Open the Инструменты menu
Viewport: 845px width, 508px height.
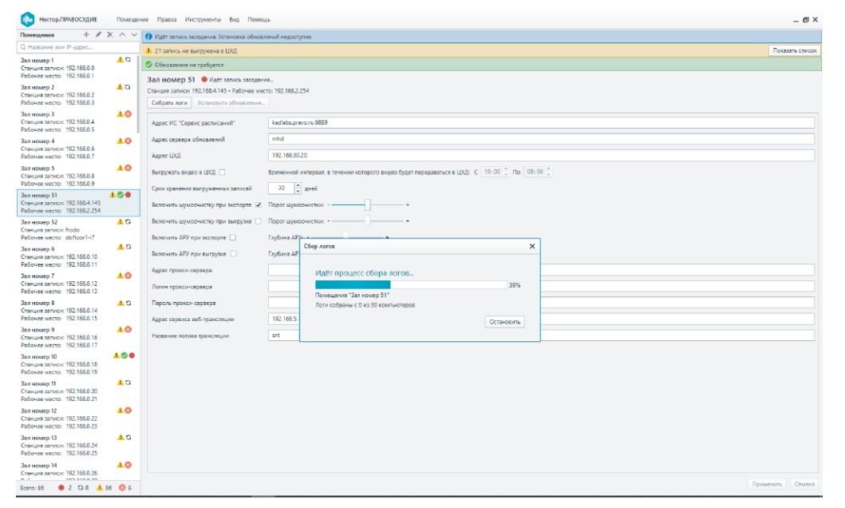pos(203,19)
